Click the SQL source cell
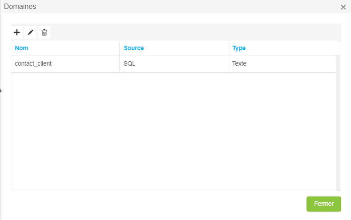Viewport: 351px width, 220px height. coord(129,63)
